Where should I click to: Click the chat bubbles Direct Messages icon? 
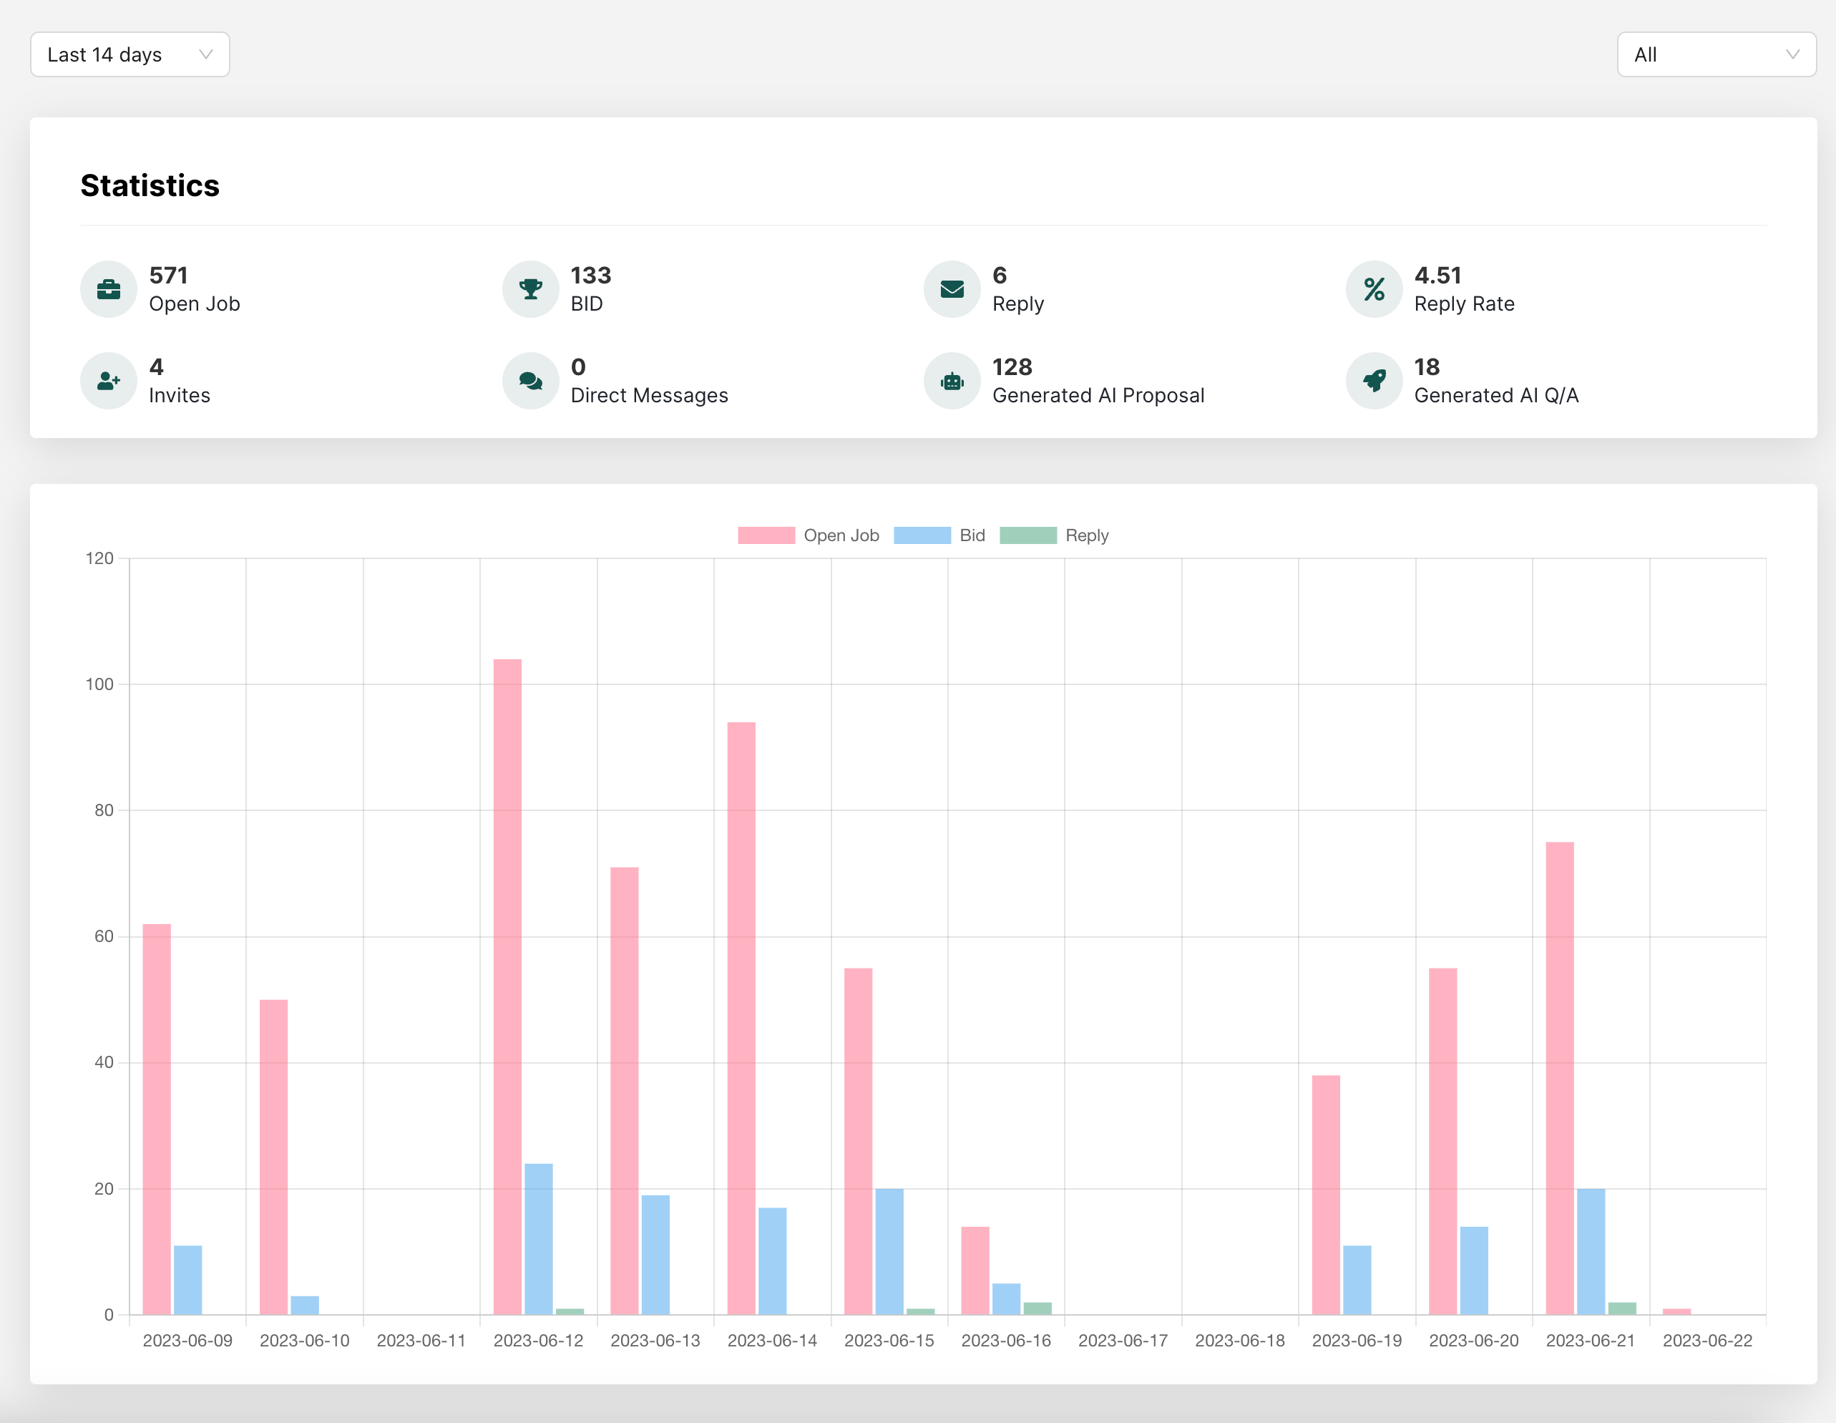click(x=530, y=381)
